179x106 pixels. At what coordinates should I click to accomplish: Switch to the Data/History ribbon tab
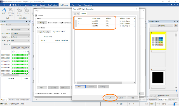pos(52,5)
